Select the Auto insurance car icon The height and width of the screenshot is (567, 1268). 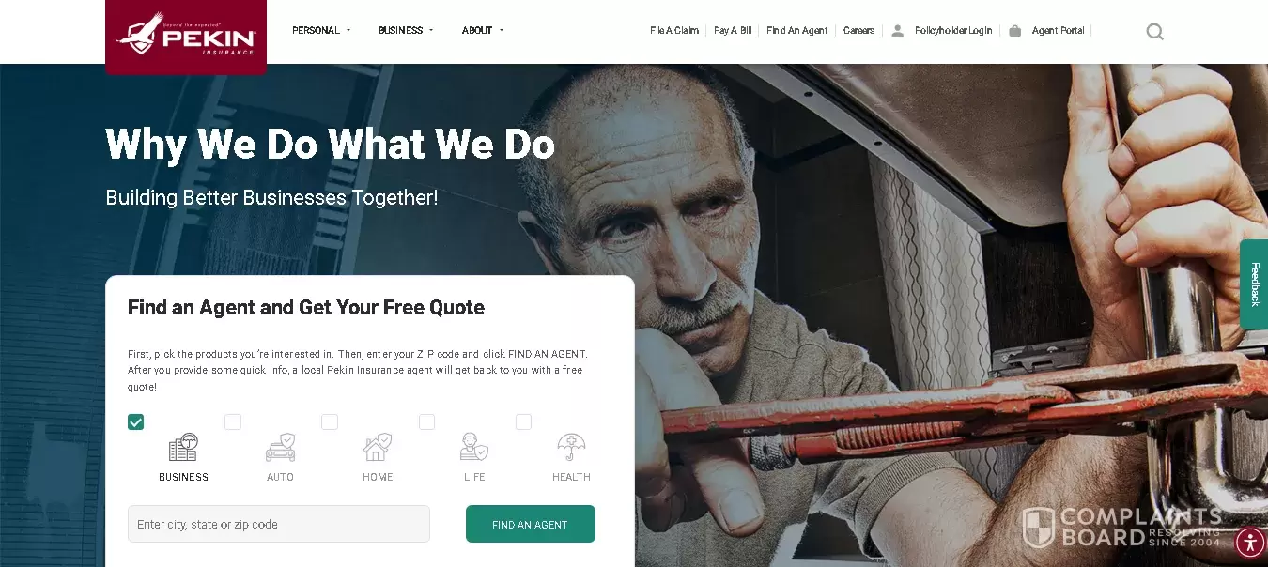pos(280,447)
